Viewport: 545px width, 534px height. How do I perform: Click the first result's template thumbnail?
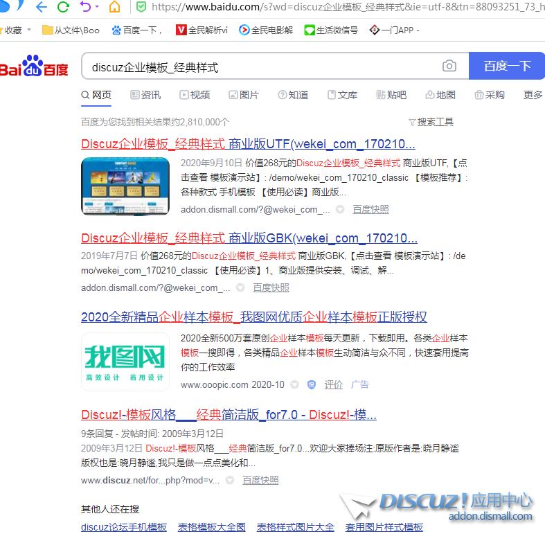[125, 186]
